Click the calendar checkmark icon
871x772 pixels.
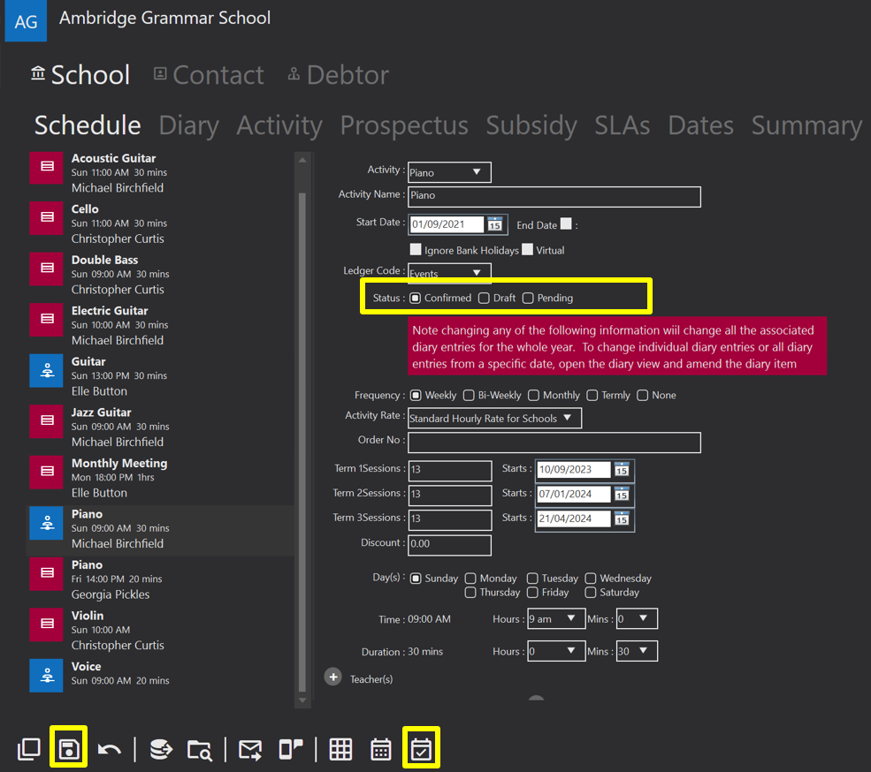coord(421,749)
